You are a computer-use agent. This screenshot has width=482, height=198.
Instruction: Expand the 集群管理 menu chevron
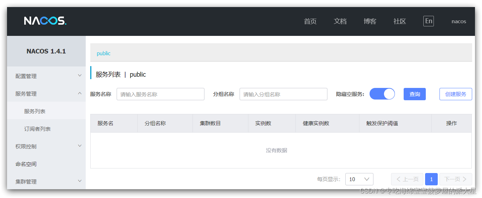80,181
